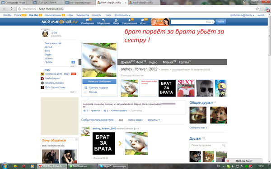
Task: Select Фото и Видео events filter
Action: pyautogui.click(x=135, y=120)
